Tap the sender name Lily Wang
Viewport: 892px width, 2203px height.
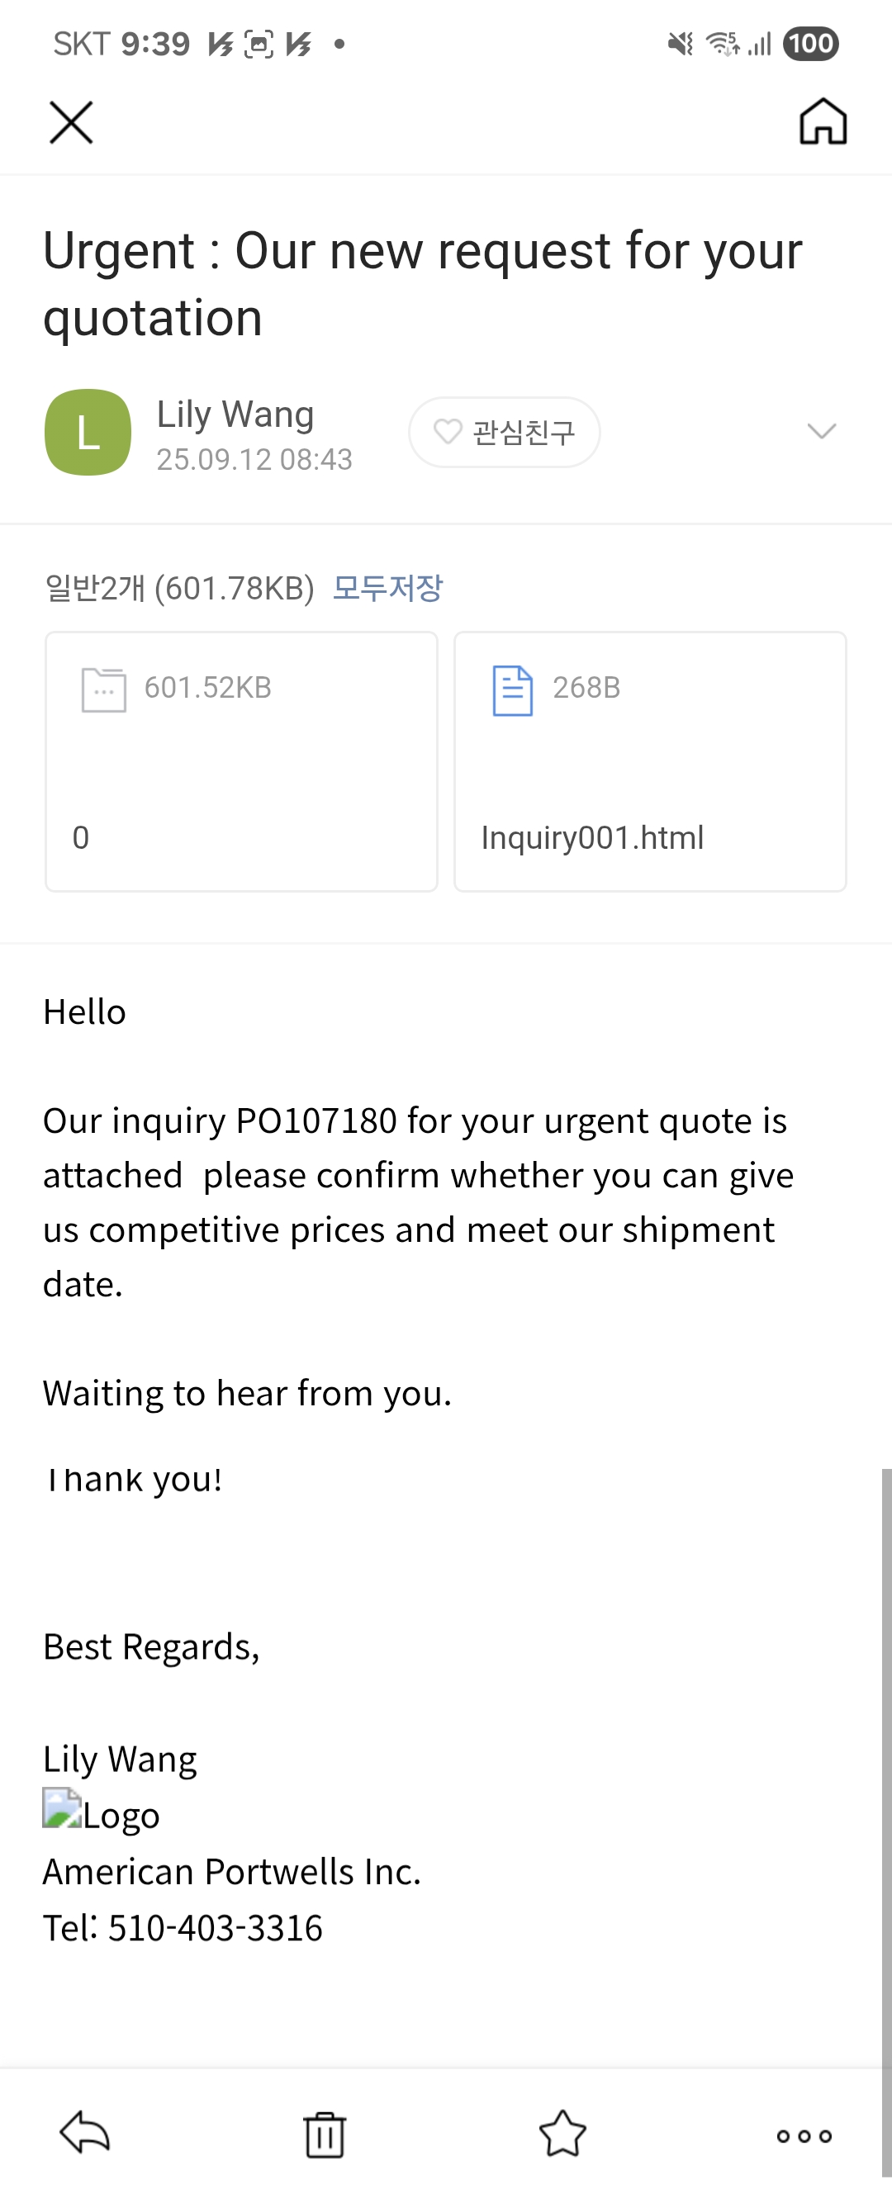pyautogui.click(x=235, y=414)
